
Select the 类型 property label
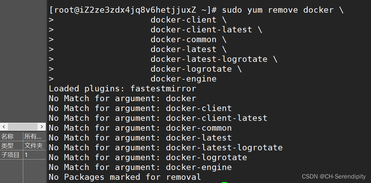point(8,146)
